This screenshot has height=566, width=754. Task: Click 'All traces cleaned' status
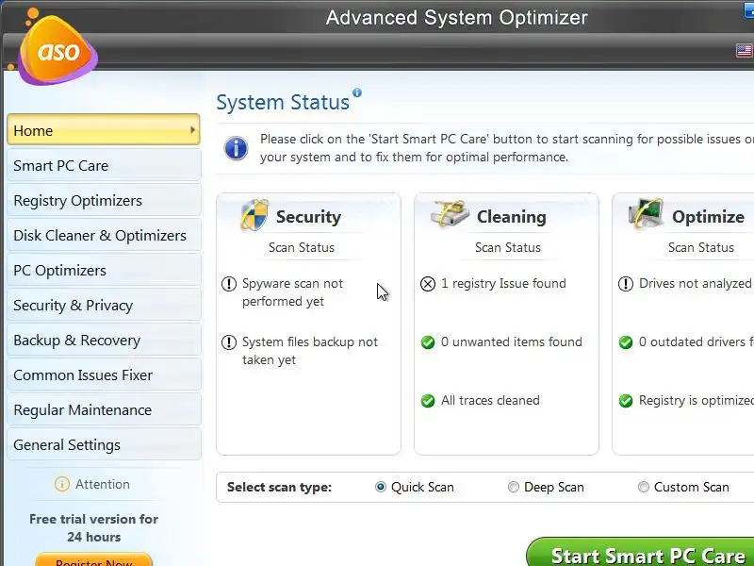490,400
